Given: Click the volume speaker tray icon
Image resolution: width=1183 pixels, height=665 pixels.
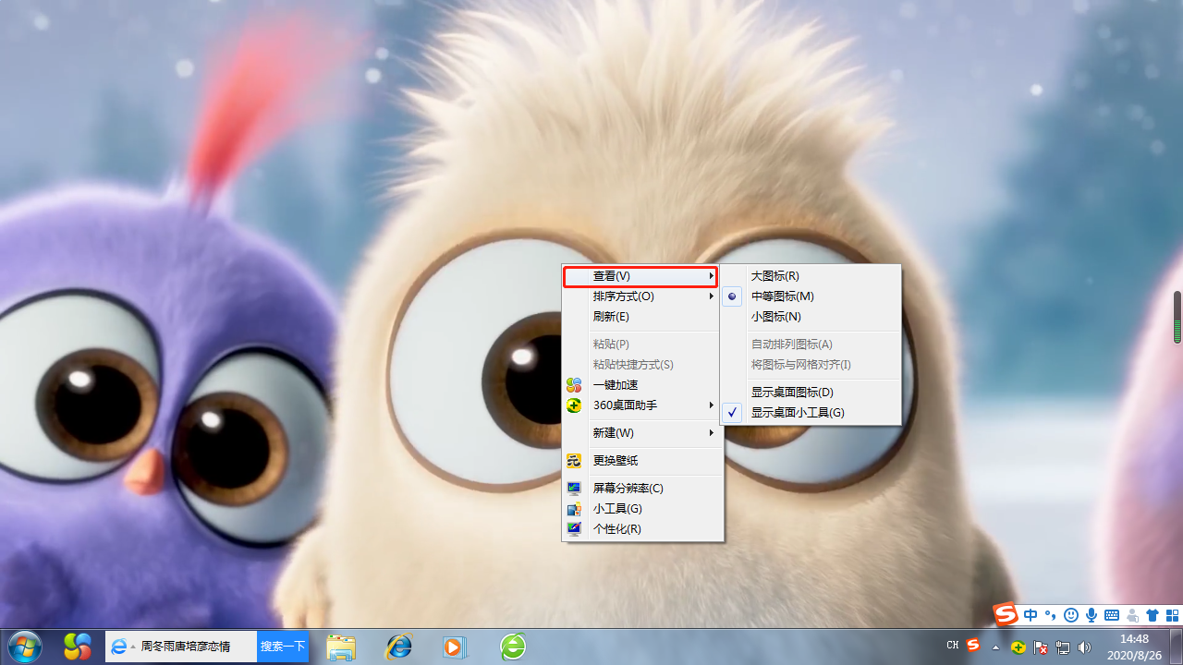Looking at the screenshot, I should [x=1085, y=647].
